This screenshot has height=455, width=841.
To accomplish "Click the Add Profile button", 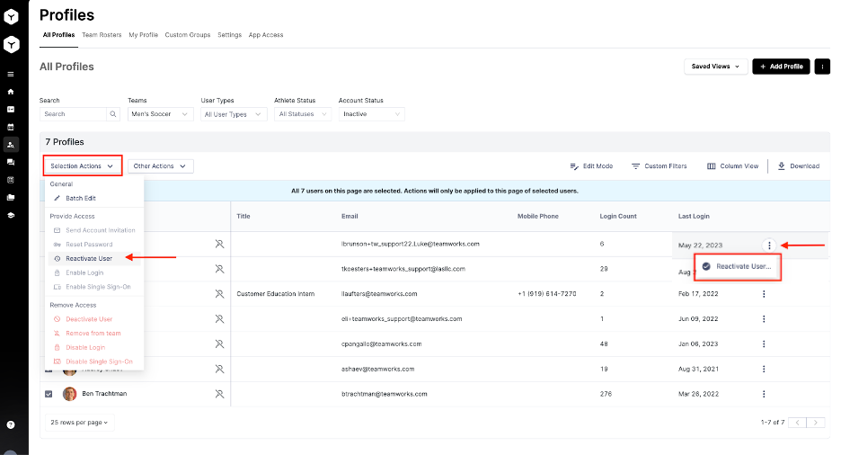I will pos(781,67).
